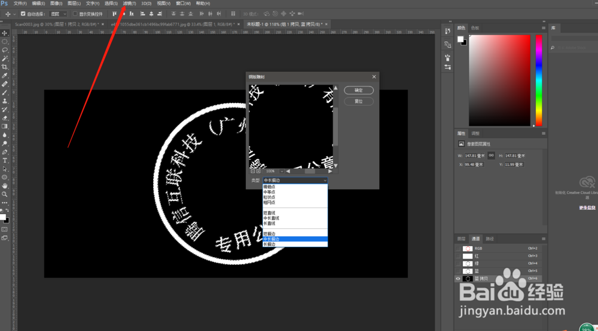Select the Magic Wand tool
This screenshot has height=331, width=598.
[x=5, y=58]
